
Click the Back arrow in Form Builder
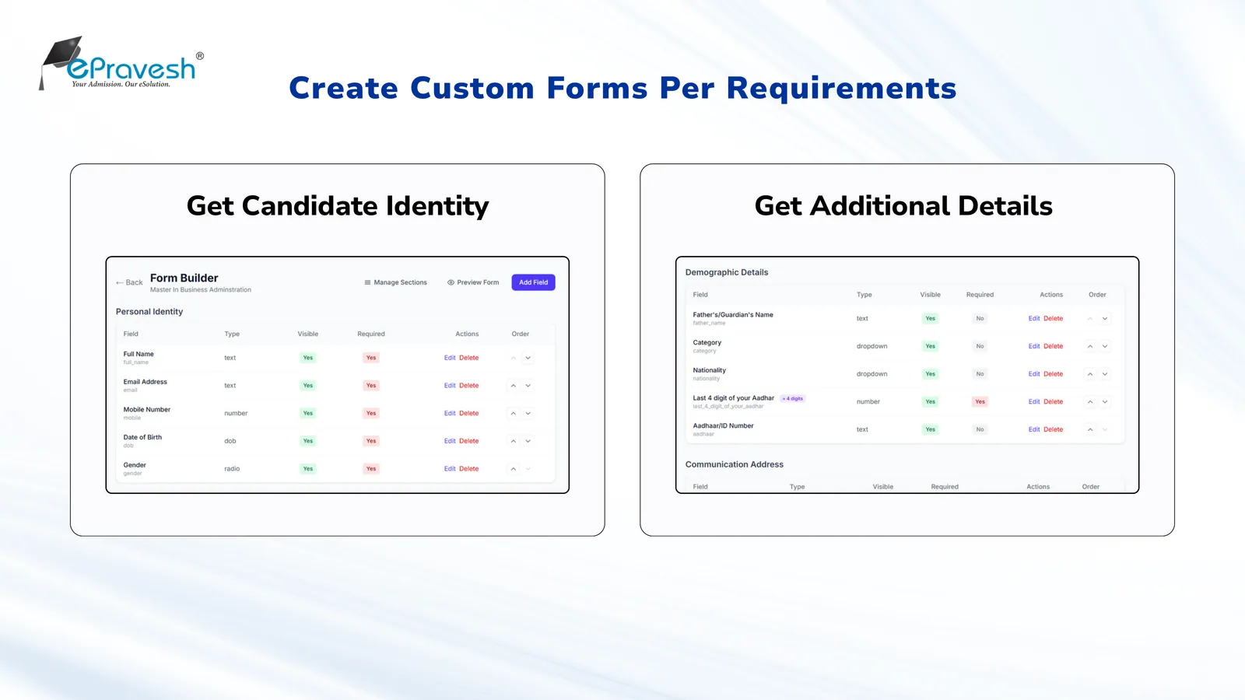[129, 282]
